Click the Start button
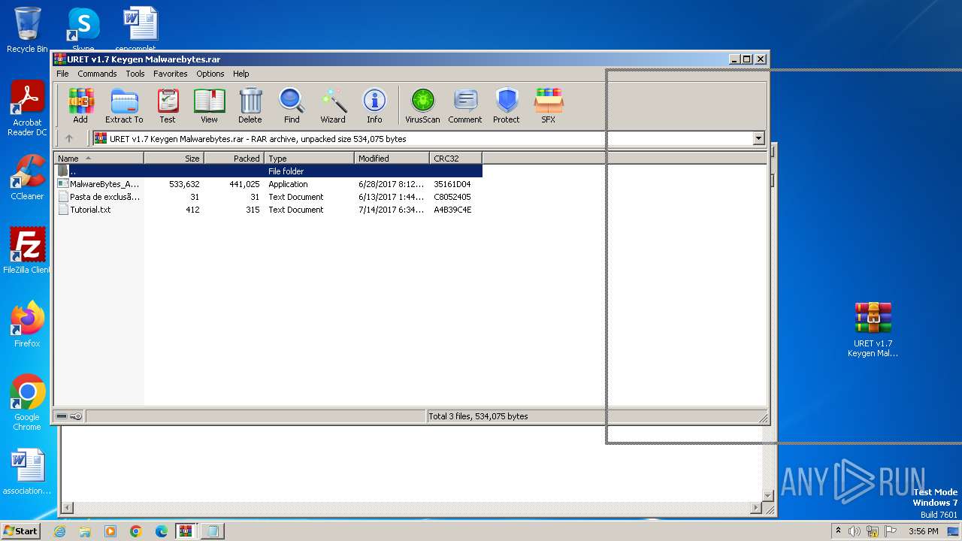The image size is (962, 541). coord(20,530)
